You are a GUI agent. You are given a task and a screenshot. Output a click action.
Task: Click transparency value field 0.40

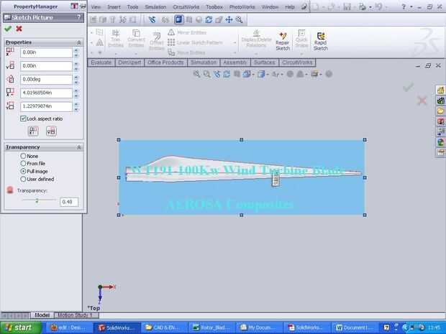pos(69,202)
